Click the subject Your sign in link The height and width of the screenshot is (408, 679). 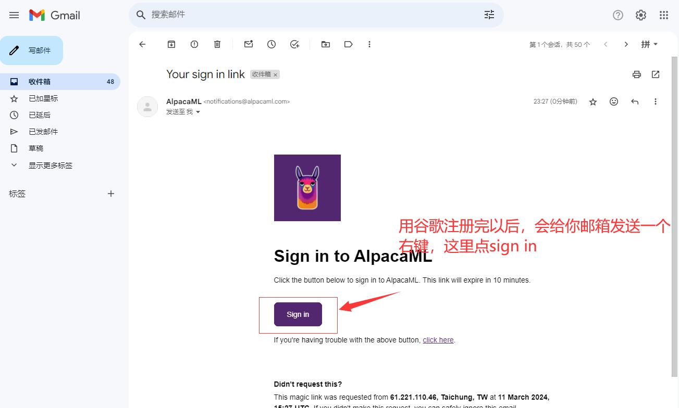tap(205, 74)
